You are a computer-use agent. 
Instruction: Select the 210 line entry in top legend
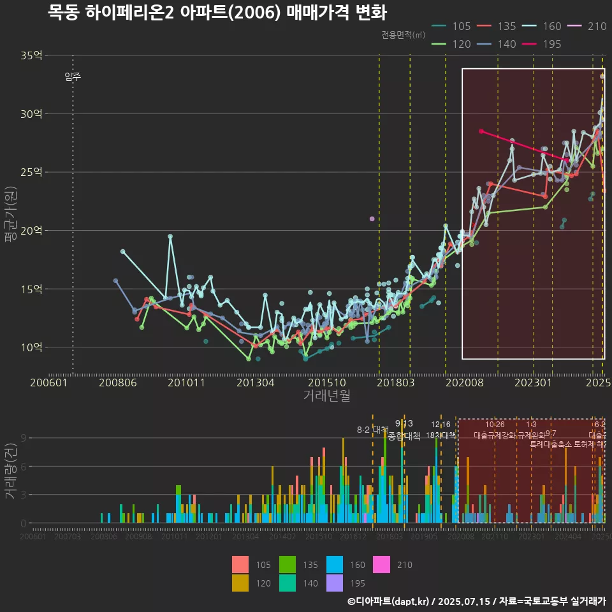pos(586,26)
